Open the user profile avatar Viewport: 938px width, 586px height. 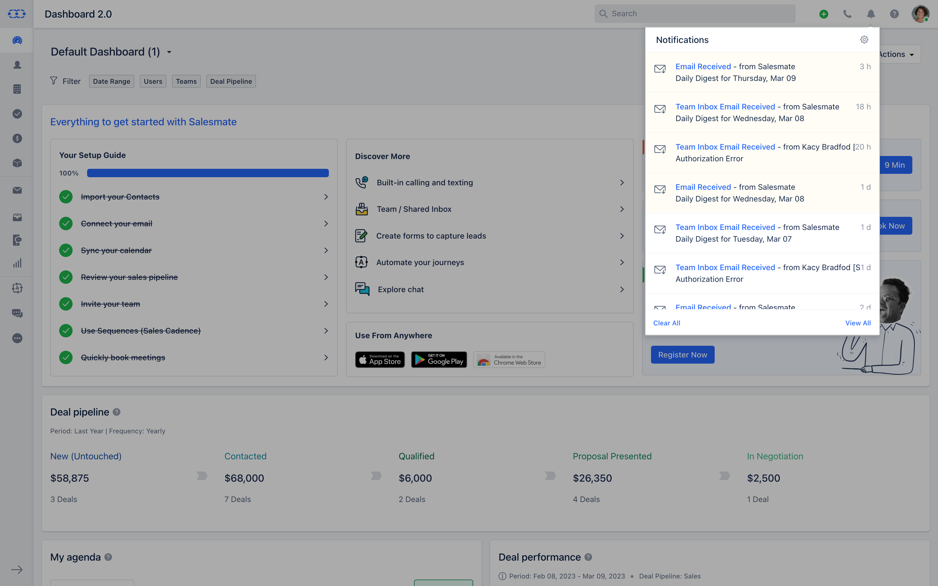[x=920, y=14]
